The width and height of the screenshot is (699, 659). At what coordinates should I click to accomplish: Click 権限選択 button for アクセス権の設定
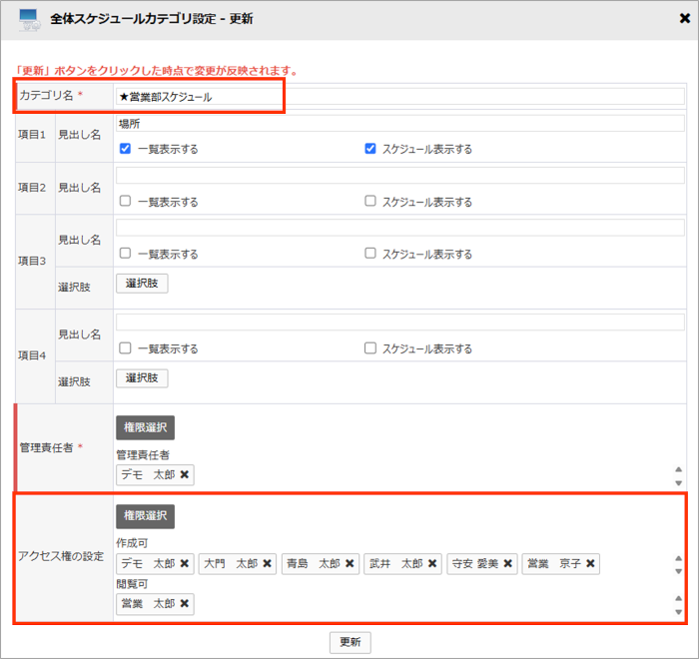tap(146, 516)
